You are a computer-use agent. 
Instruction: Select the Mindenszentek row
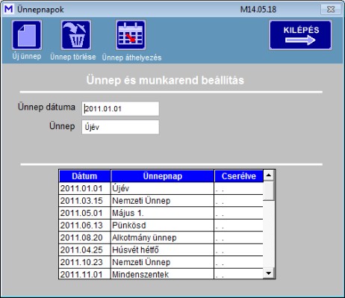coord(161,274)
